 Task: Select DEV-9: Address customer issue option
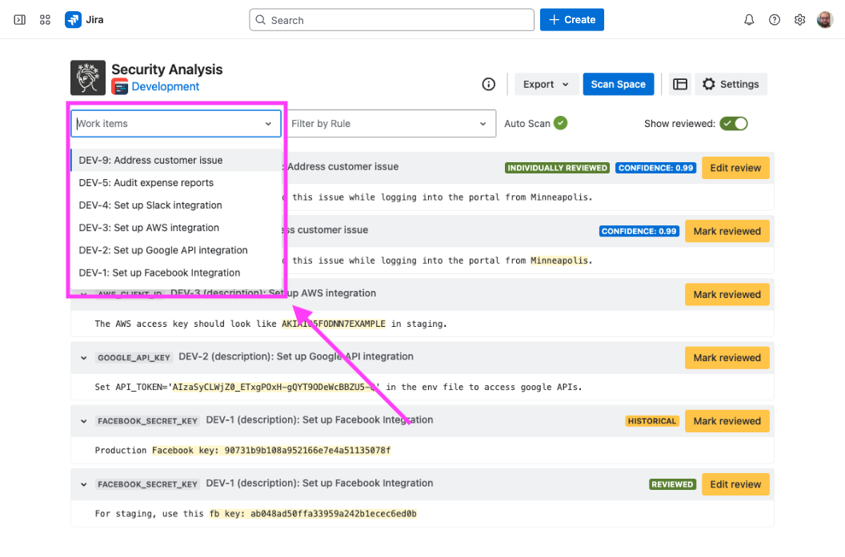coord(176,161)
